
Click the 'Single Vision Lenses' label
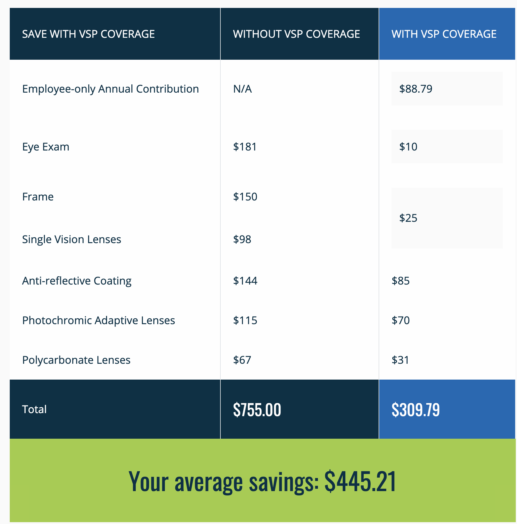[x=72, y=239]
